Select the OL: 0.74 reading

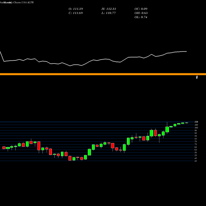(x=141, y=17)
